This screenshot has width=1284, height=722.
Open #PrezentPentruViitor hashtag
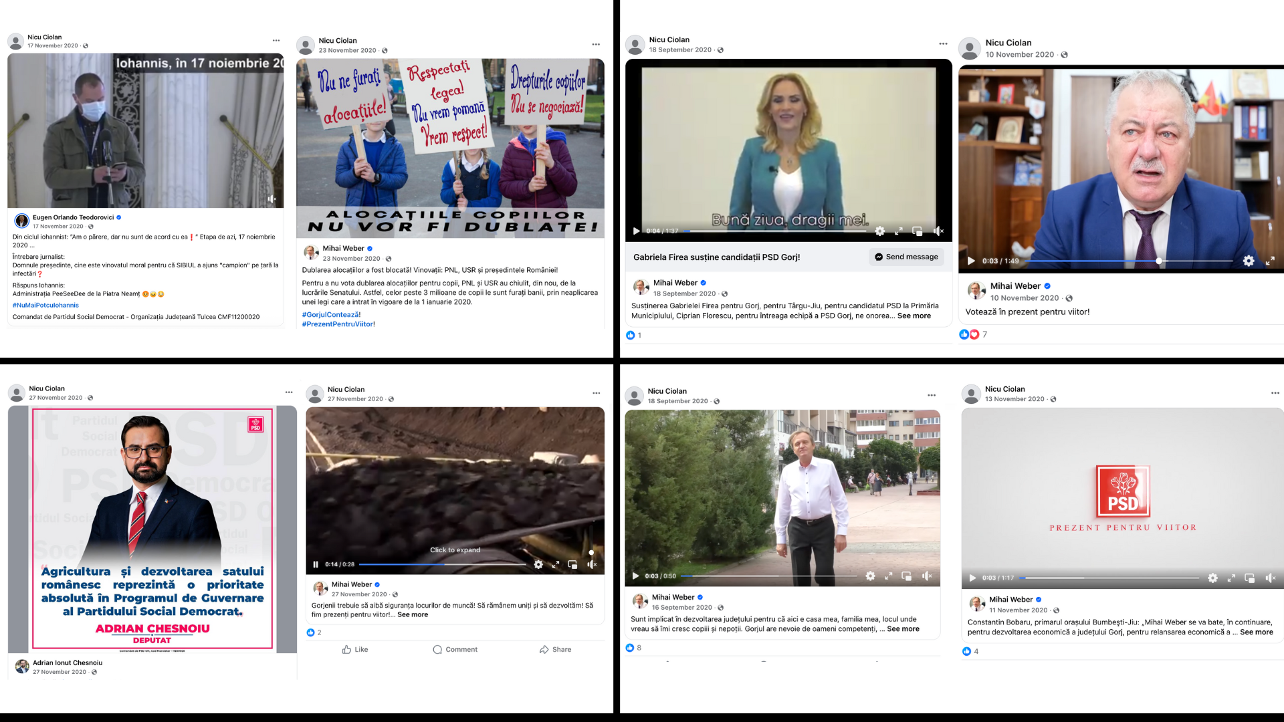(338, 324)
